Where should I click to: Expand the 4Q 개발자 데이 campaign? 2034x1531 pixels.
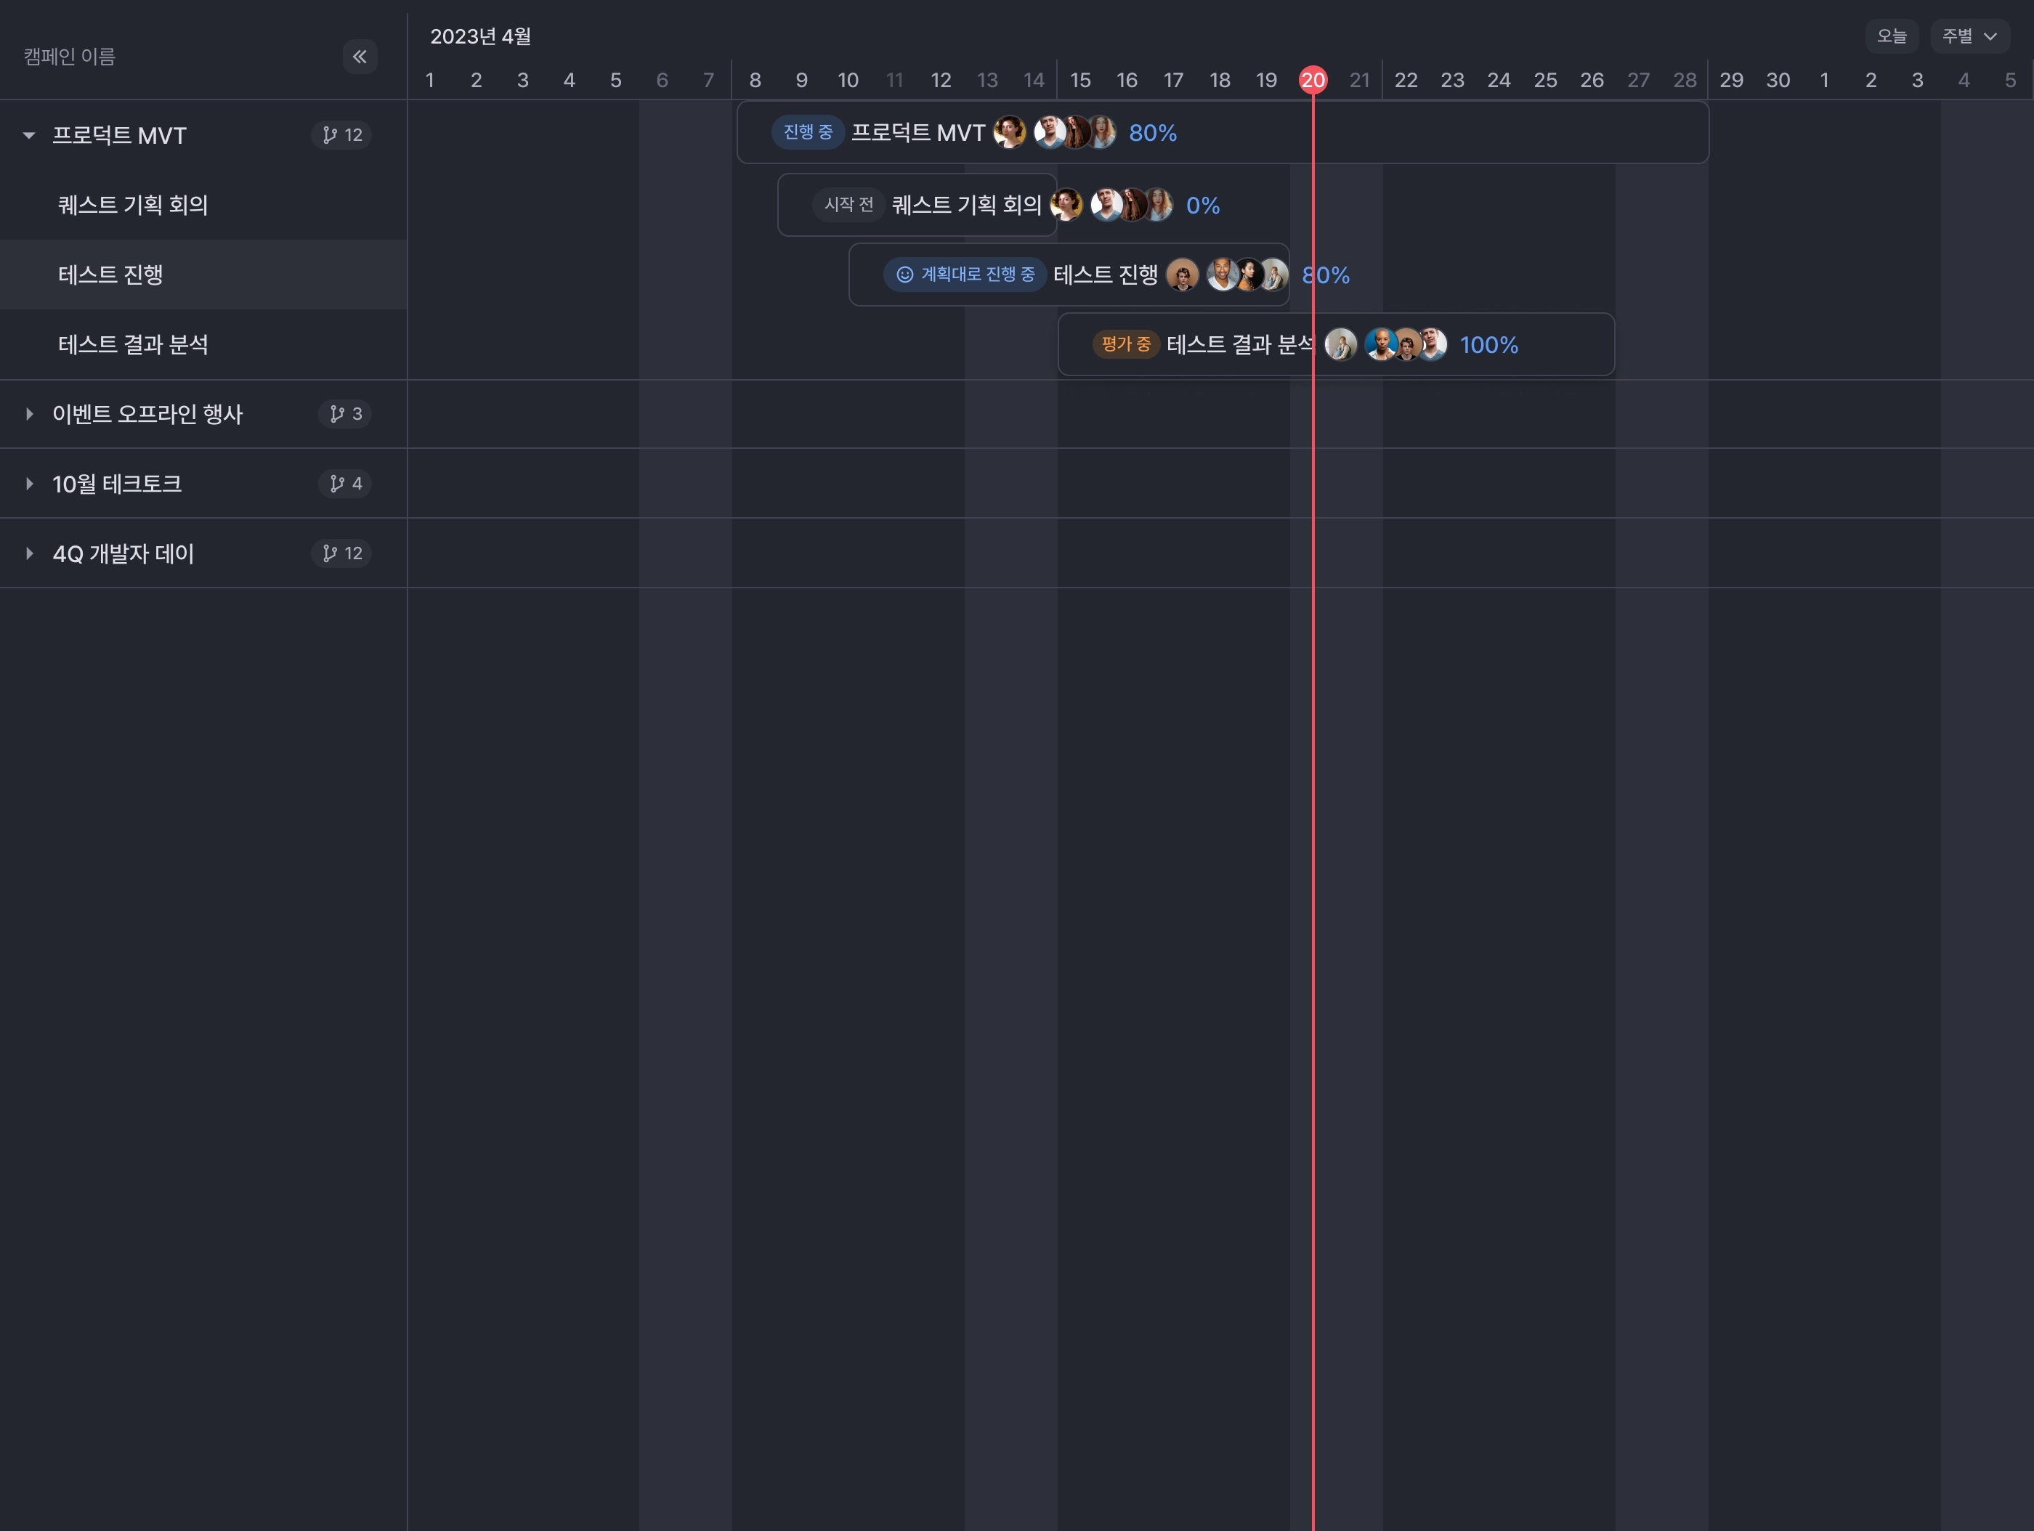pos(30,553)
